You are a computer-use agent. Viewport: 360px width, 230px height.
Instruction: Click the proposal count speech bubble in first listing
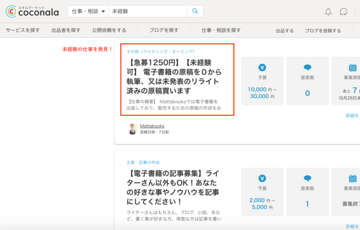click(x=307, y=67)
